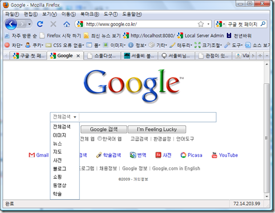Open the http://localhost:8080/ bookmark
Screen dimensions: 275x213
[x=149, y=35]
